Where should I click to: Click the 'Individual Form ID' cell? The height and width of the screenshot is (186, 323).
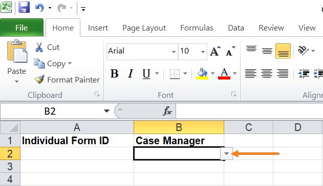coord(77,141)
